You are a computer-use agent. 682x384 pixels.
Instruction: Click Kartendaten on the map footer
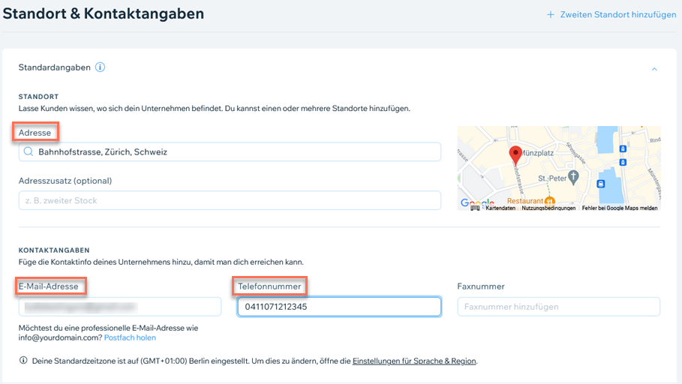pos(500,208)
